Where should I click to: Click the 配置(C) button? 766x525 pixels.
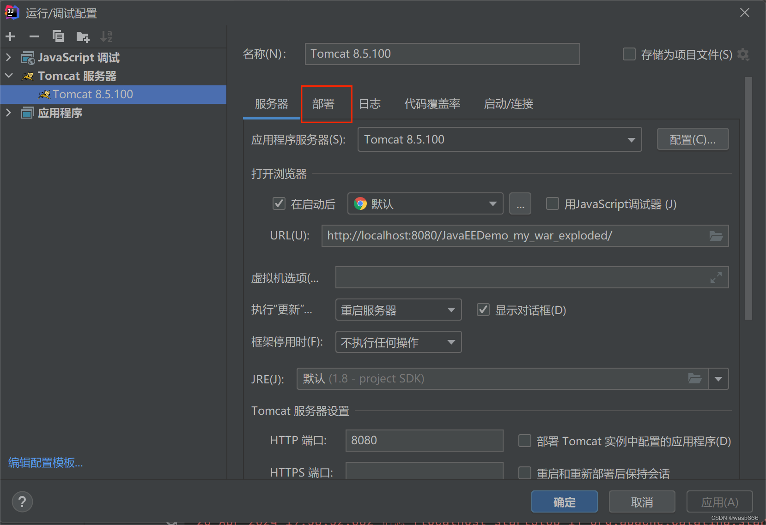click(x=692, y=139)
